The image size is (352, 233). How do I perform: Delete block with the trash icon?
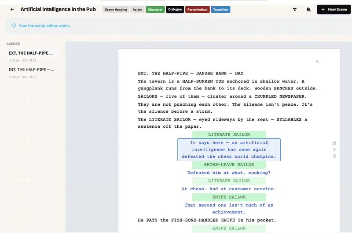click(x=334, y=156)
